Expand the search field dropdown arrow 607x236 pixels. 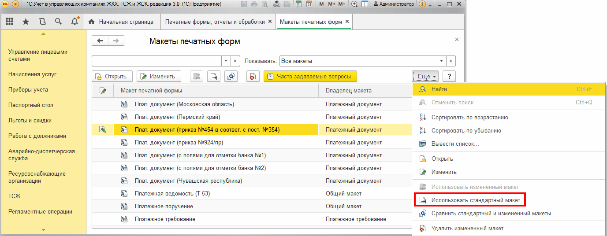click(x=226, y=61)
